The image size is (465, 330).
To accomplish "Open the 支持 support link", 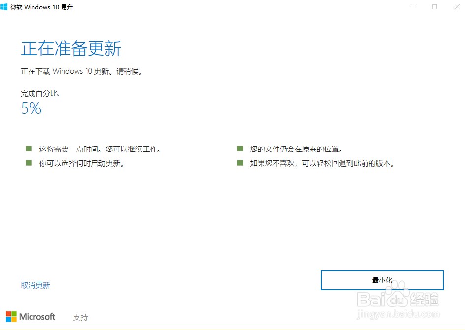I will [x=80, y=317].
